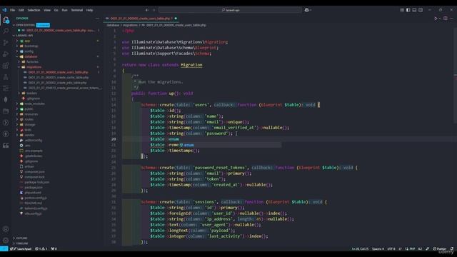Select the enum autocomplete suggestion

[231, 145]
